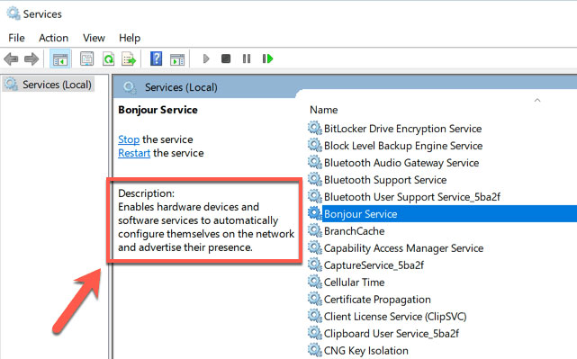Select Bluetooth Audio Gateway Service
577x359 pixels.
pyautogui.click(x=401, y=163)
